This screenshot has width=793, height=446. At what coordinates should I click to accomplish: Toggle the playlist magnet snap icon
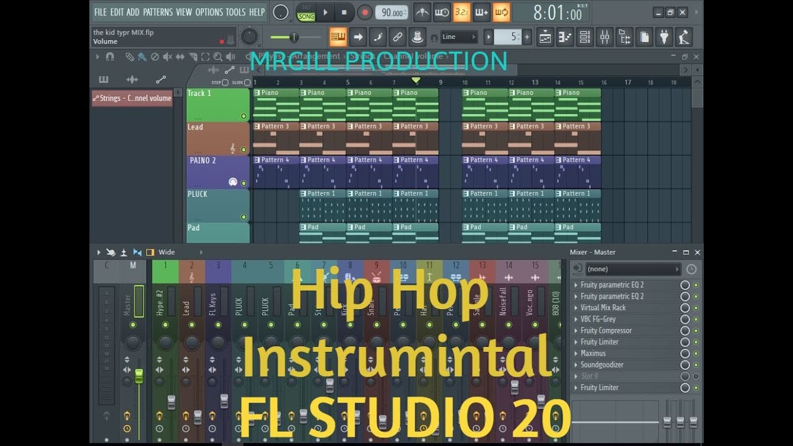coord(110,56)
